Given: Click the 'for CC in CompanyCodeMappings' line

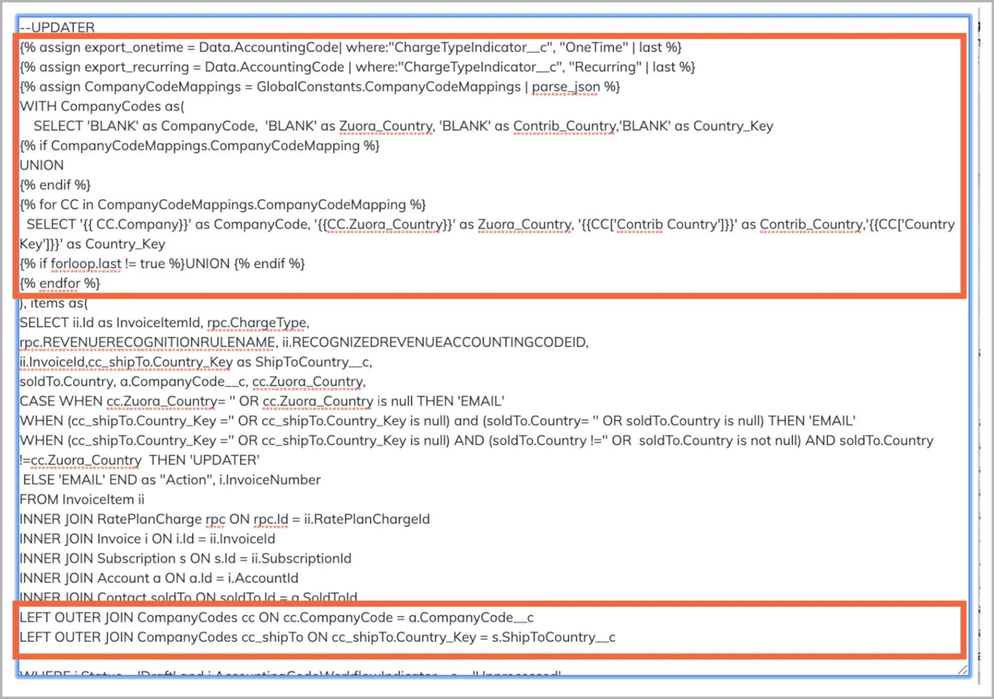Looking at the screenshot, I should 223,204.
